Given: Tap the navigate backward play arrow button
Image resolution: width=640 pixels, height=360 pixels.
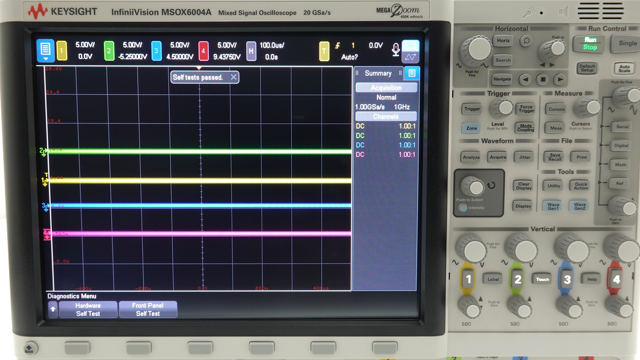Looking at the screenshot, I should [x=525, y=79].
